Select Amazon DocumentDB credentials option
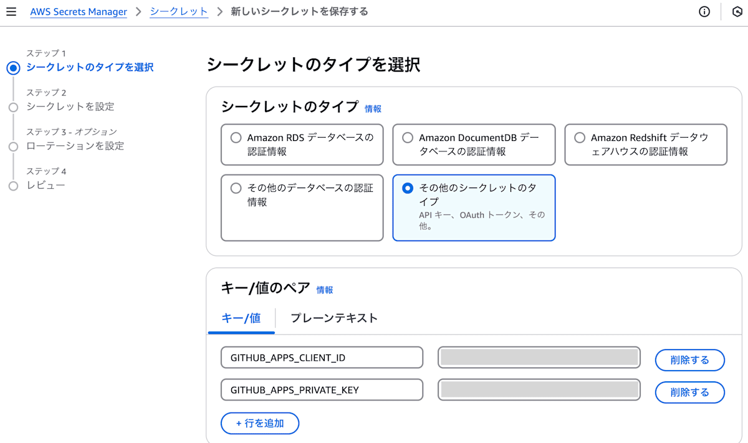The height and width of the screenshot is (443, 748). [x=474, y=144]
